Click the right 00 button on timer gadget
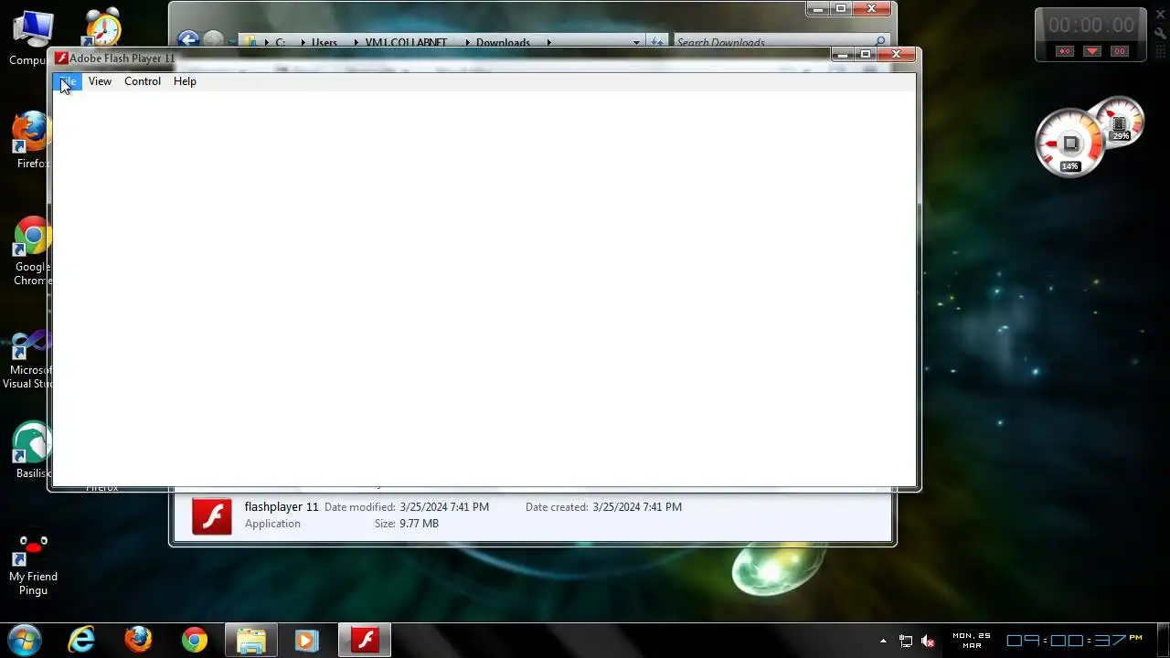The image size is (1170, 658). pyautogui.click(x=1120, y=51)
